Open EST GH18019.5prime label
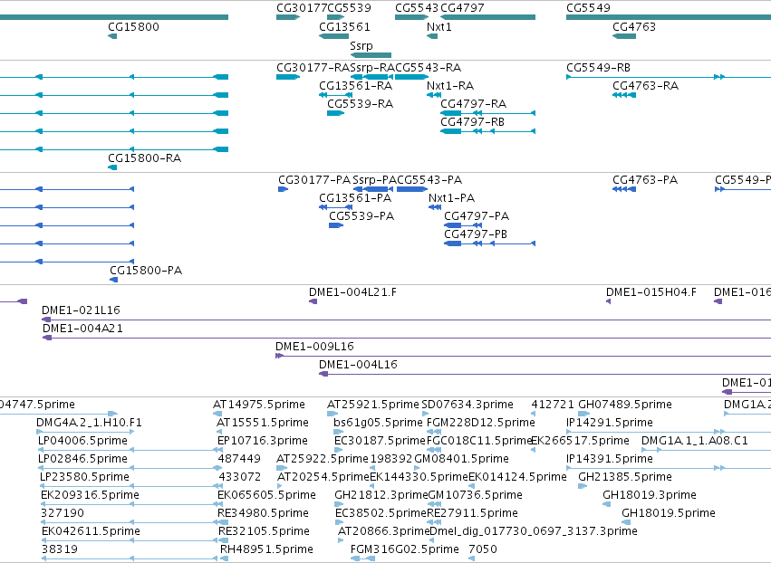The image size is (771, 563). coord(669,513)
